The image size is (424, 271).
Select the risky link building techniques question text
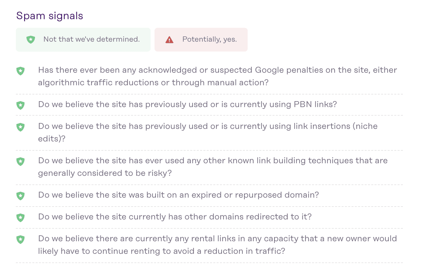(213, 166)
